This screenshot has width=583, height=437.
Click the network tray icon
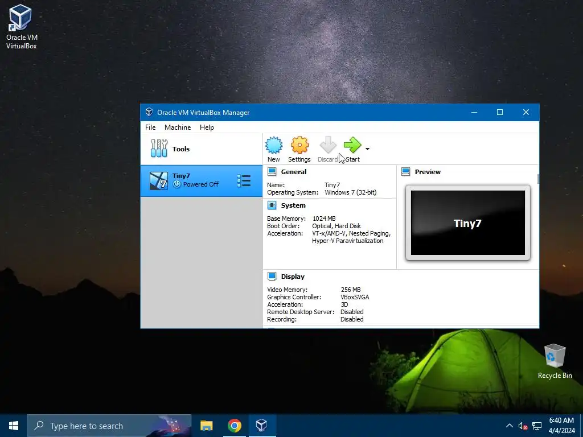(x=536, y=426)
